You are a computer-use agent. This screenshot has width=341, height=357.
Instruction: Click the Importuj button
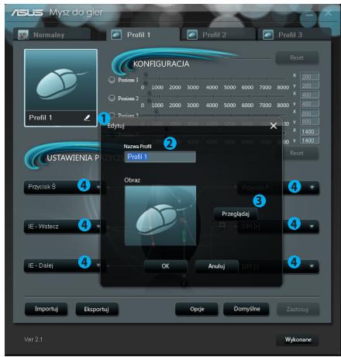(x=46, y=309)
